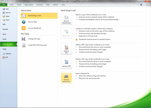Select Send Using E-mail option
The height and width of the screenshot is (108, 151).
click(x=39, y=16)
